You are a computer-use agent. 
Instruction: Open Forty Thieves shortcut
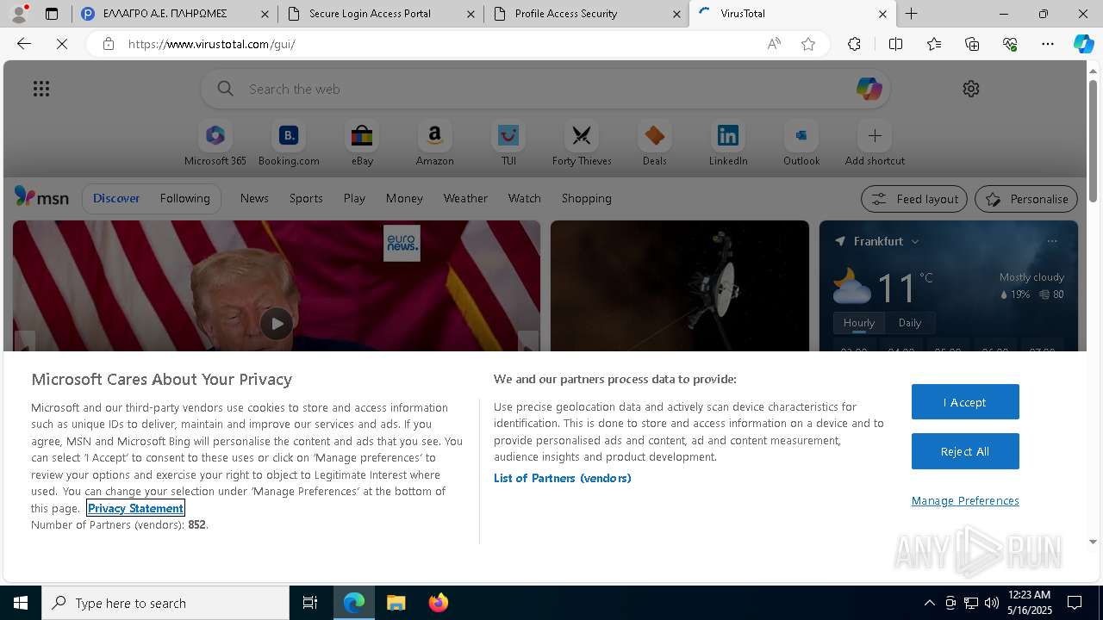[x=582, y=143]
